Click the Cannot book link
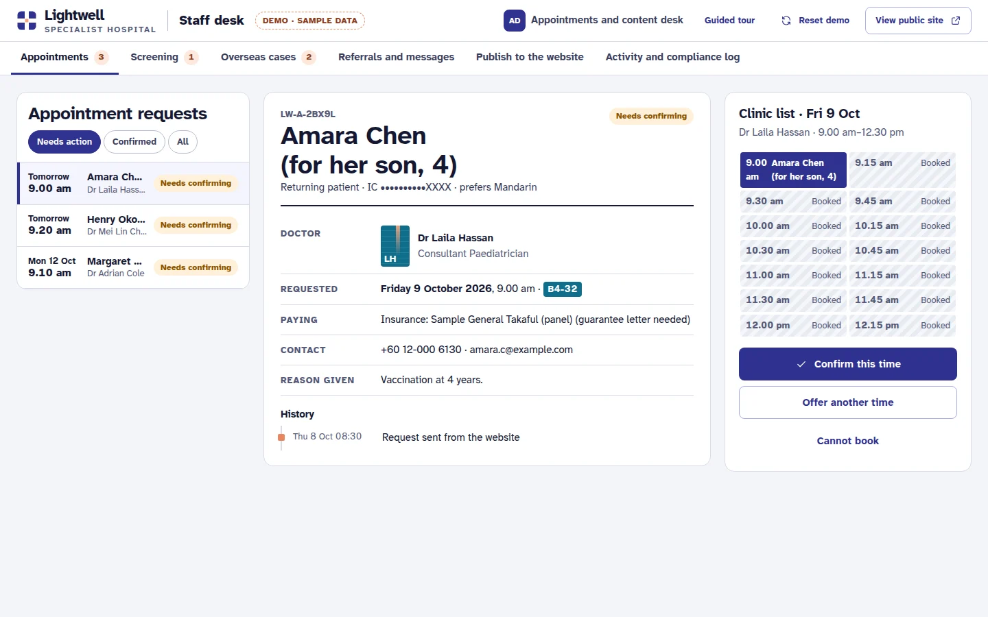 point(848,441)
